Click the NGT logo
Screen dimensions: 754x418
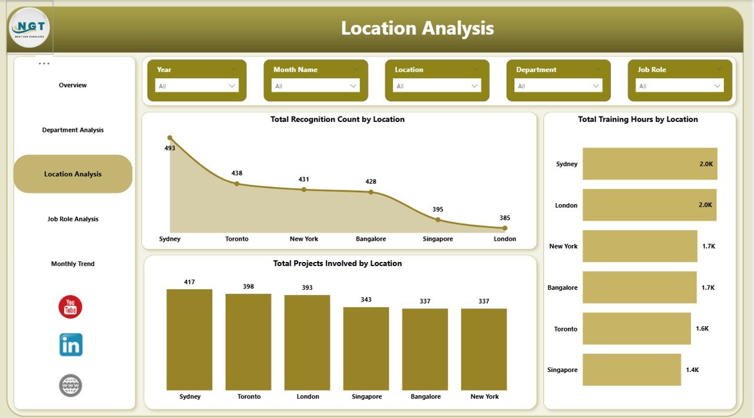click(29, 28)
